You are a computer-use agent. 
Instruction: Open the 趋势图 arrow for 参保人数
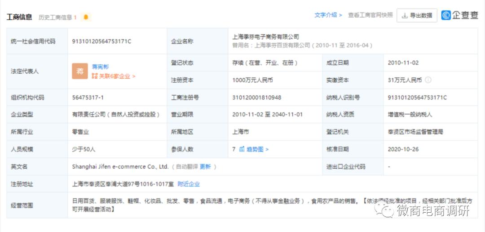tap(267, 149)
